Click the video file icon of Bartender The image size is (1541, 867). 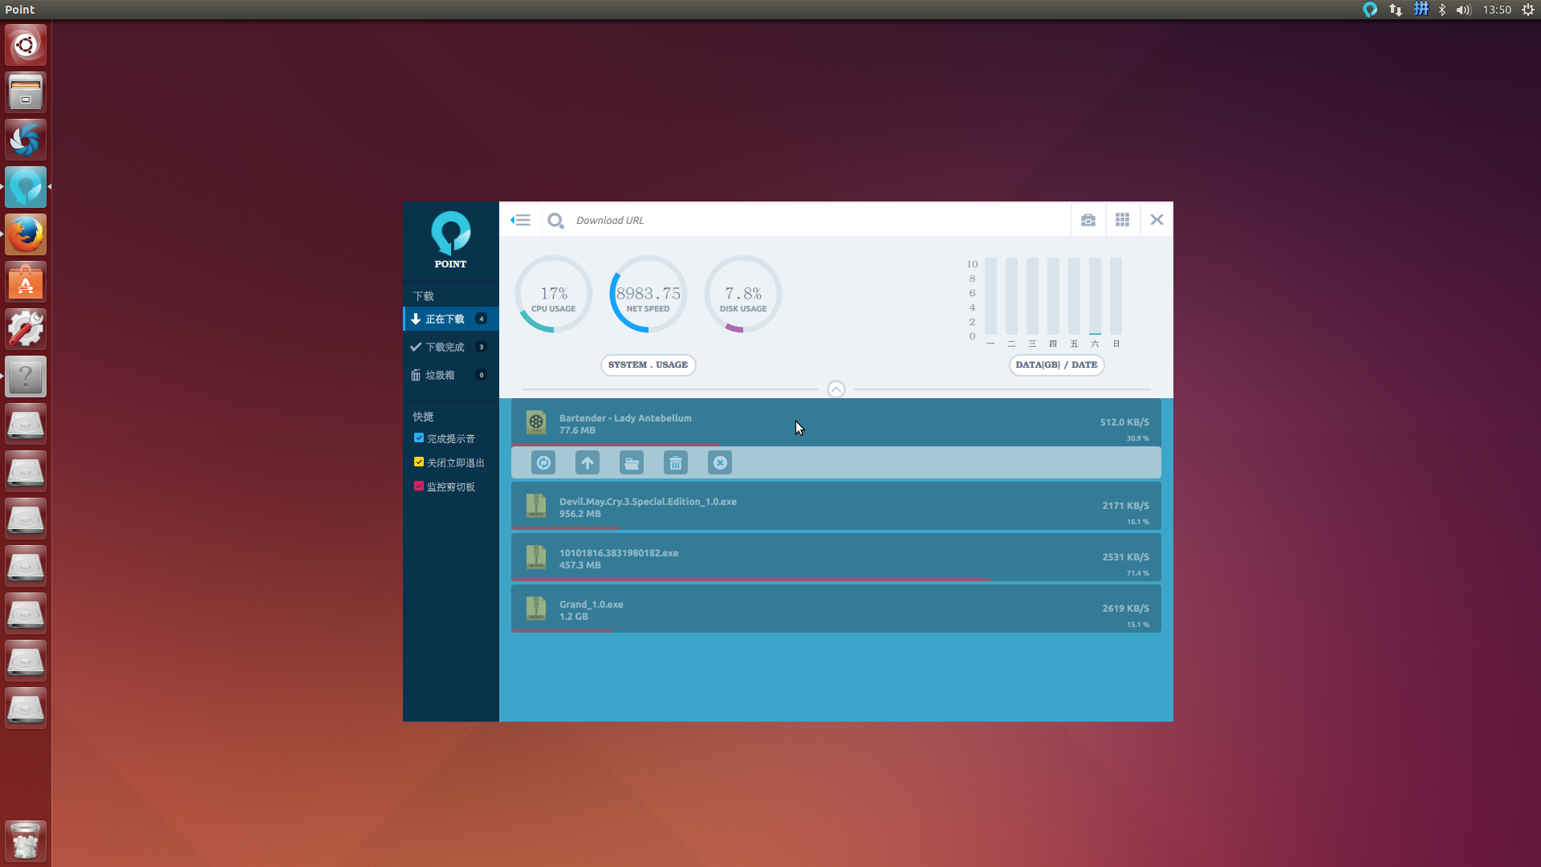(x=536, y=422)
